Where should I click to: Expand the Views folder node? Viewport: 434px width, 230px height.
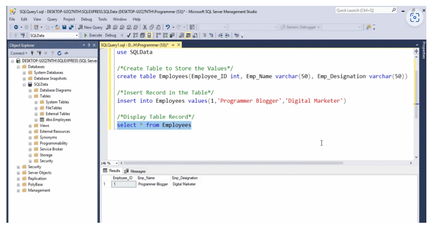30,126
